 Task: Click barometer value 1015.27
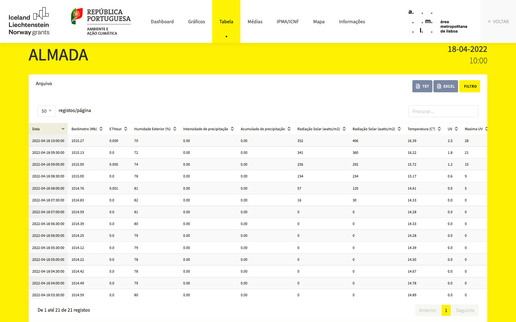78,141
